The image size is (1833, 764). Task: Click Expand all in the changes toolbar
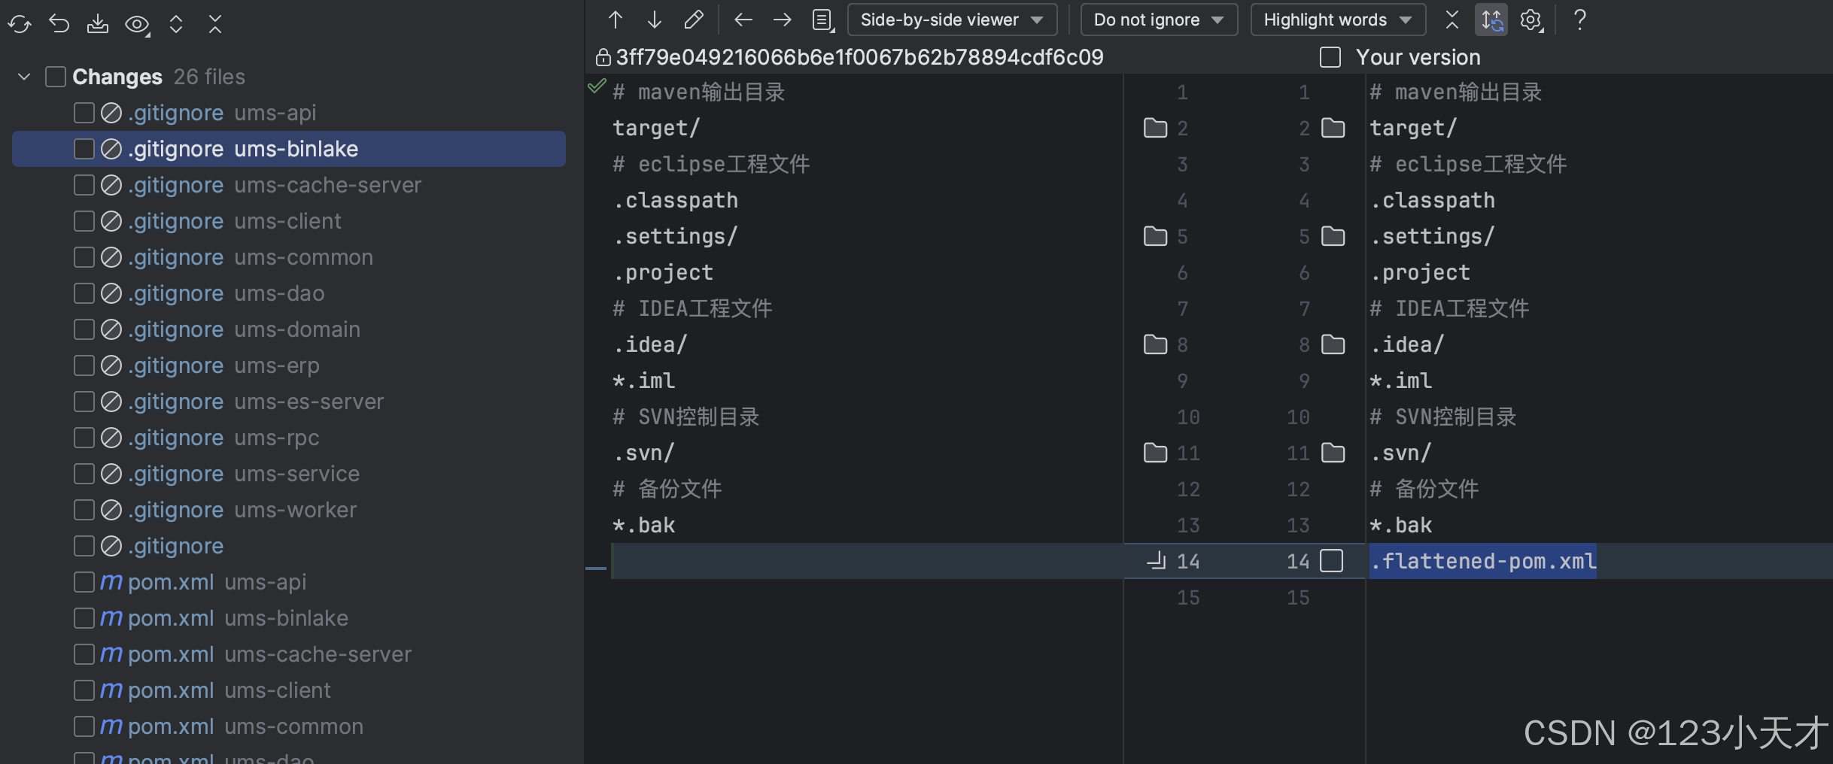[176, 24]
